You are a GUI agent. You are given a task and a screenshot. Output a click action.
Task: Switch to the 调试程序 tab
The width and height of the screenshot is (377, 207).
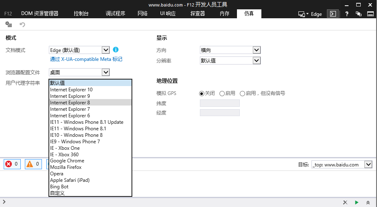coord(115,14)
